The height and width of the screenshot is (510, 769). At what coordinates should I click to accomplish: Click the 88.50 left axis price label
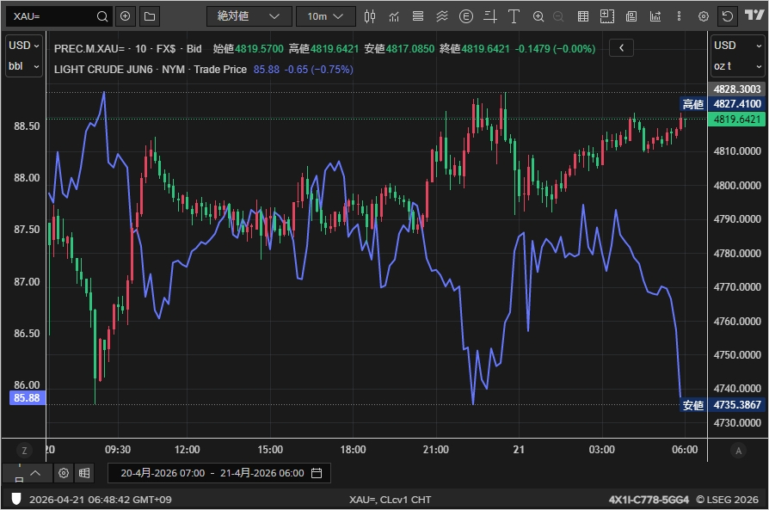(27, 126)
